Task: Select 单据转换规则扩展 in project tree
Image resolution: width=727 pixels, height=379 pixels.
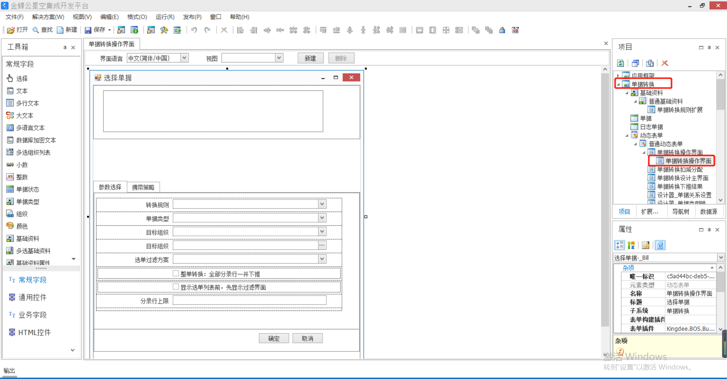Action: tap(675, 110)
